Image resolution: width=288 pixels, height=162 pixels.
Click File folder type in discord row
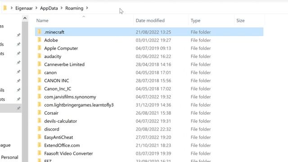coord(201,129)
